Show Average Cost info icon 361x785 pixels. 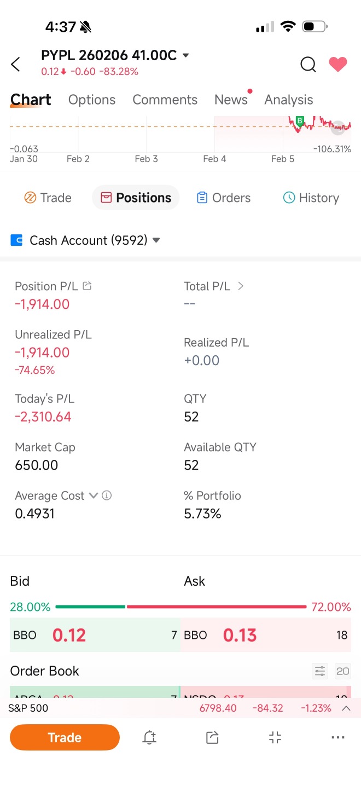tap(107, 495)
